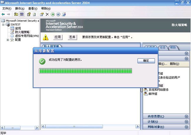191x135 pixels.
Task: Click the red X delete toolbar icon
Action: (47, 14)
